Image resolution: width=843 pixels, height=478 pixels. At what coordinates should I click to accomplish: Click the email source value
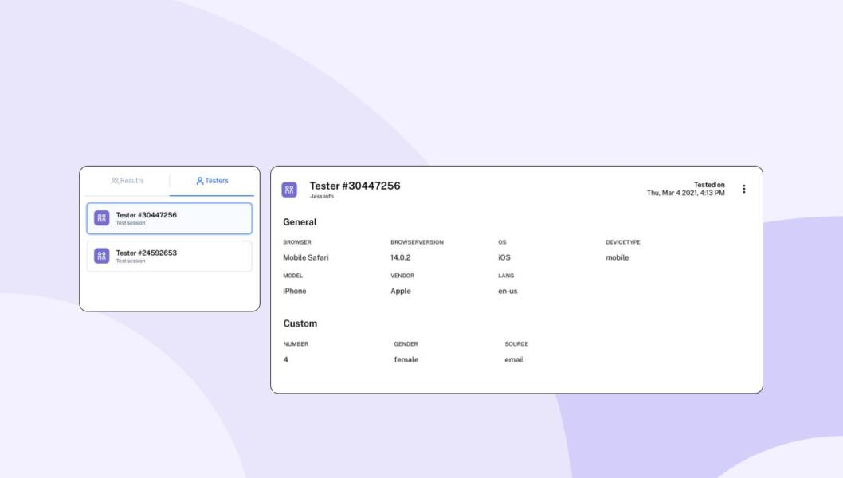[x=514, y=360]
